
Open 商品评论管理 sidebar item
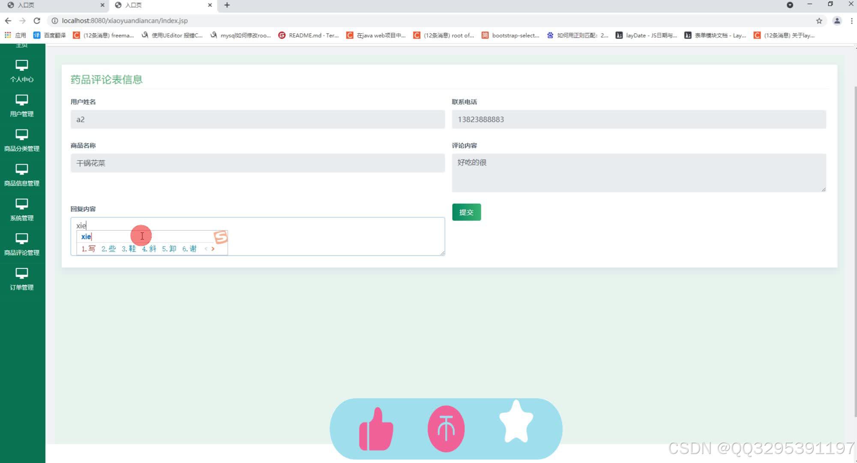[22, 245]
